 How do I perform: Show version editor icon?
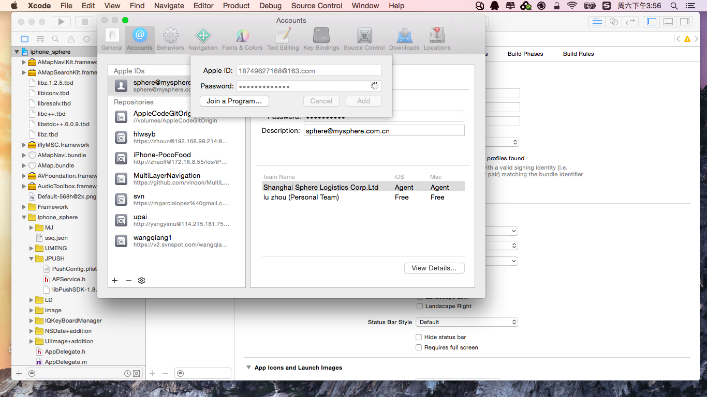tap(630, 22)
